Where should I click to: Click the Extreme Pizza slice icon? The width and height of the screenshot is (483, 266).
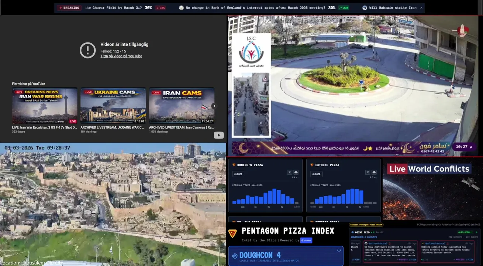[x=312, y=165]
